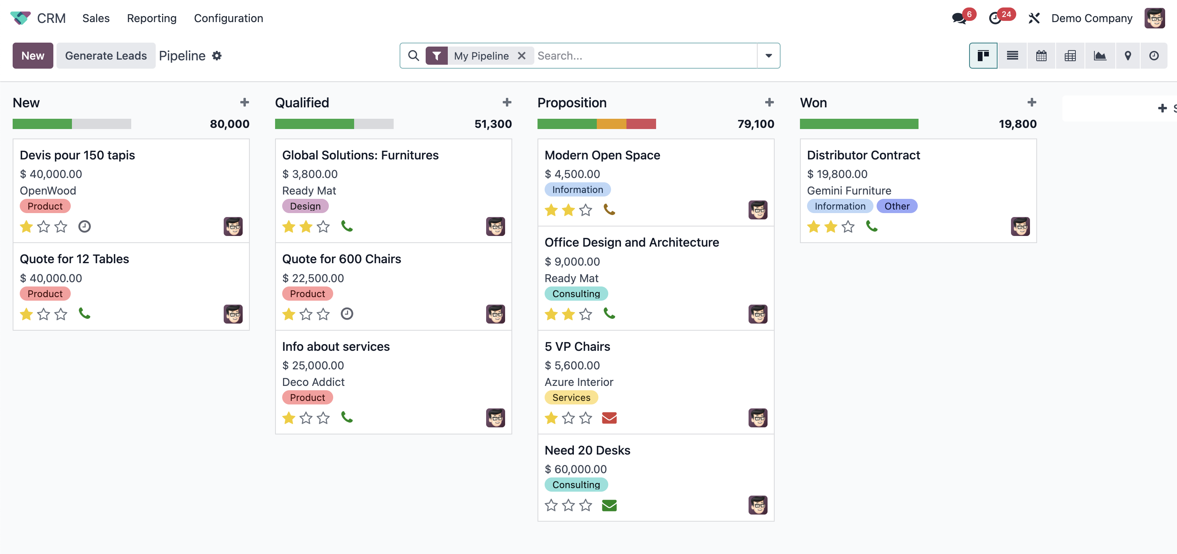Select the Activity view icon
Screen dimensions: 1177x554
(1154, 56)
